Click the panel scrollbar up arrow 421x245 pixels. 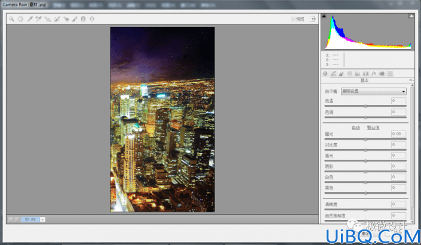[x=413, y=85]
